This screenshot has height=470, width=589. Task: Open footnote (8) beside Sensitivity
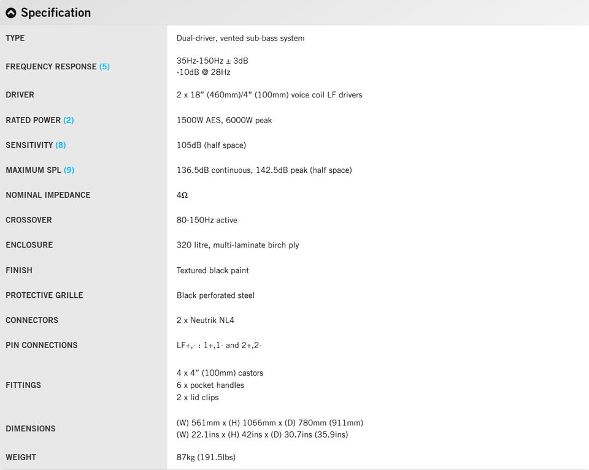pos(61,145)
